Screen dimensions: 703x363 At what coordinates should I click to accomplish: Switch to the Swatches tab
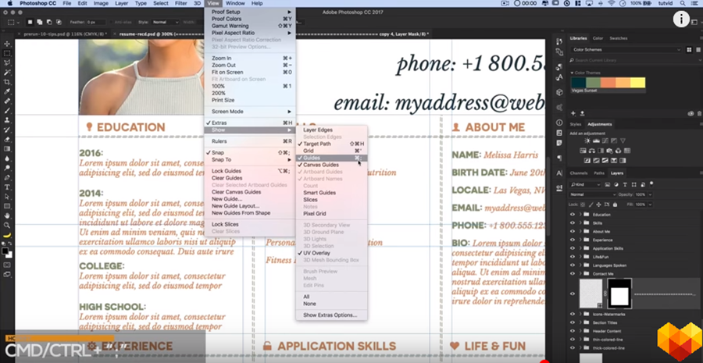(x=618, y=37)
